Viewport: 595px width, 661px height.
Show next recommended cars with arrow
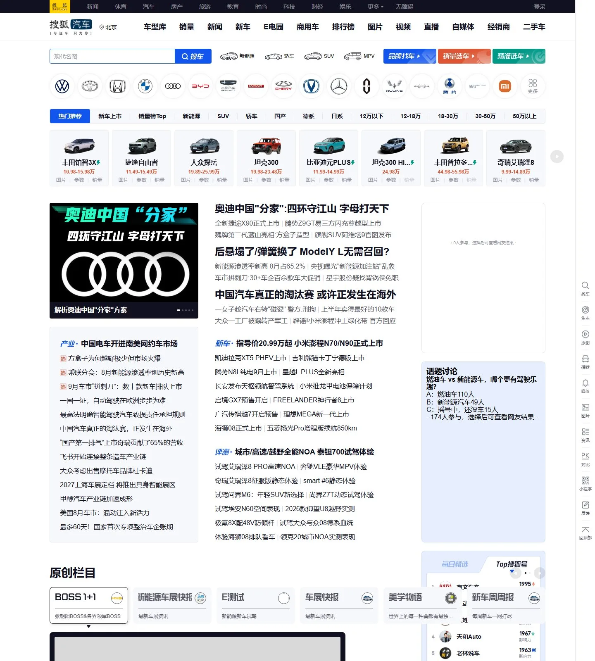tap(557, 157)
